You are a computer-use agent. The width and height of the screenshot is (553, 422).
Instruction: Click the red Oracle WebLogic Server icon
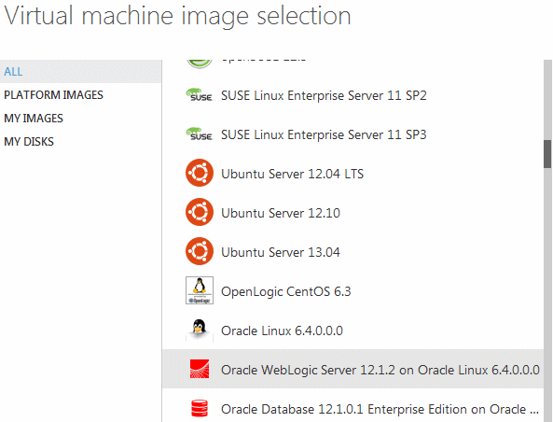200,369
